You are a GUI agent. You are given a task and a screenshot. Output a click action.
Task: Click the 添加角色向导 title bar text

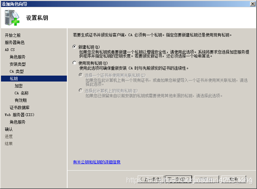14,4
